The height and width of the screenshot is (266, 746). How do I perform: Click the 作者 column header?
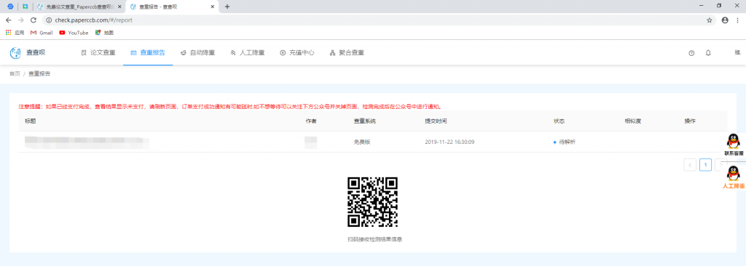(x=311, y=121)
